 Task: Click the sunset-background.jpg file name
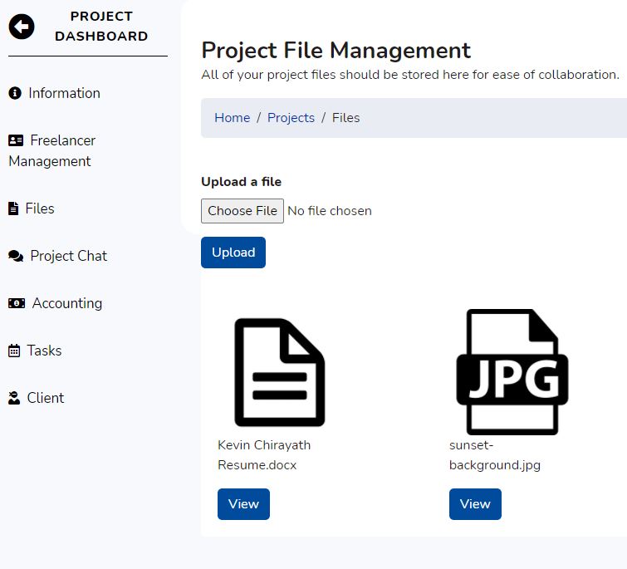click(494, 455)
